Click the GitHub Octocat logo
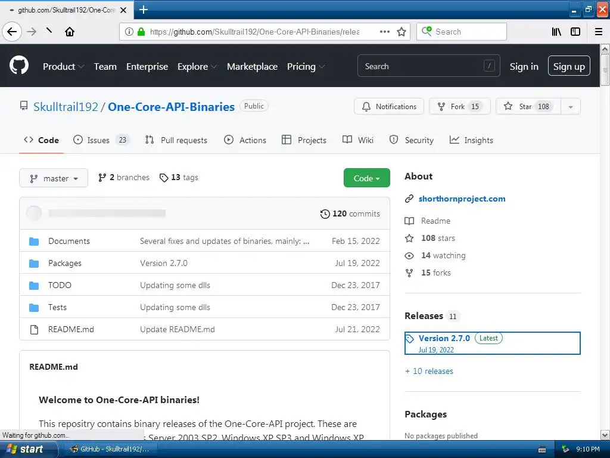 [x=18, y=65]
